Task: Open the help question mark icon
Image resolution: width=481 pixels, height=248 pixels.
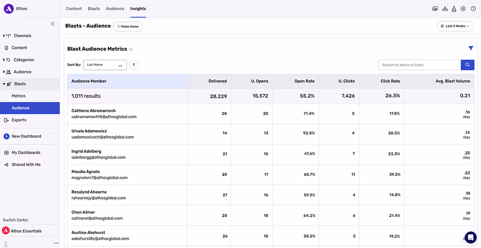Action: pyautogui.click(x=473, y=9)
